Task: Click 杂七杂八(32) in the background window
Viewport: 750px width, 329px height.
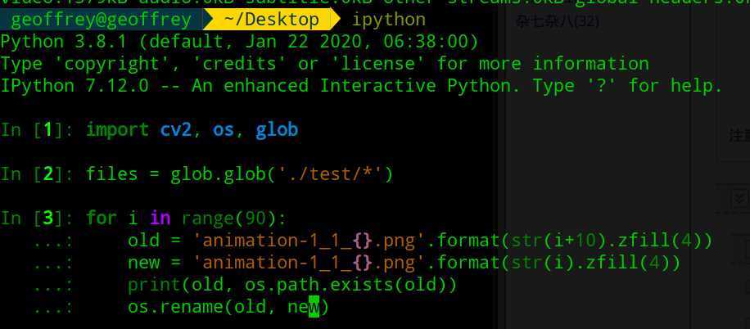Action: tap(558, 21)
